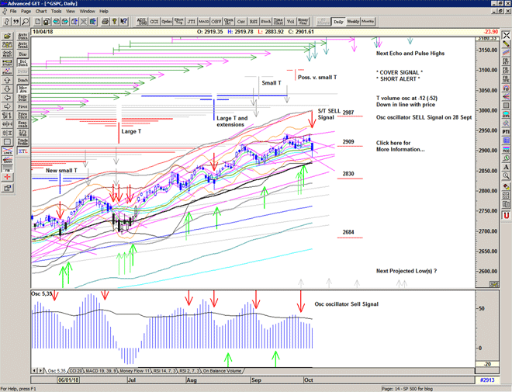The width and height of the screenshot is (512, 392).
Task: Switch chart to Weekly timeframe
Action: (352, 22)
